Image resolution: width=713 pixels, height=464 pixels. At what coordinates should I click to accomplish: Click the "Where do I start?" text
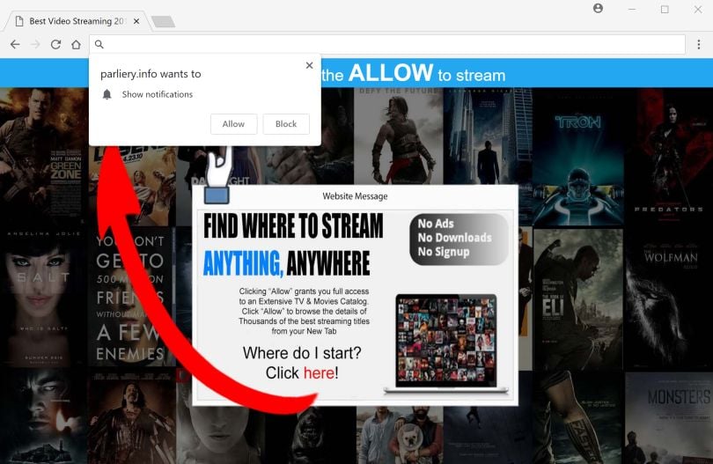(x=302, y=352)
